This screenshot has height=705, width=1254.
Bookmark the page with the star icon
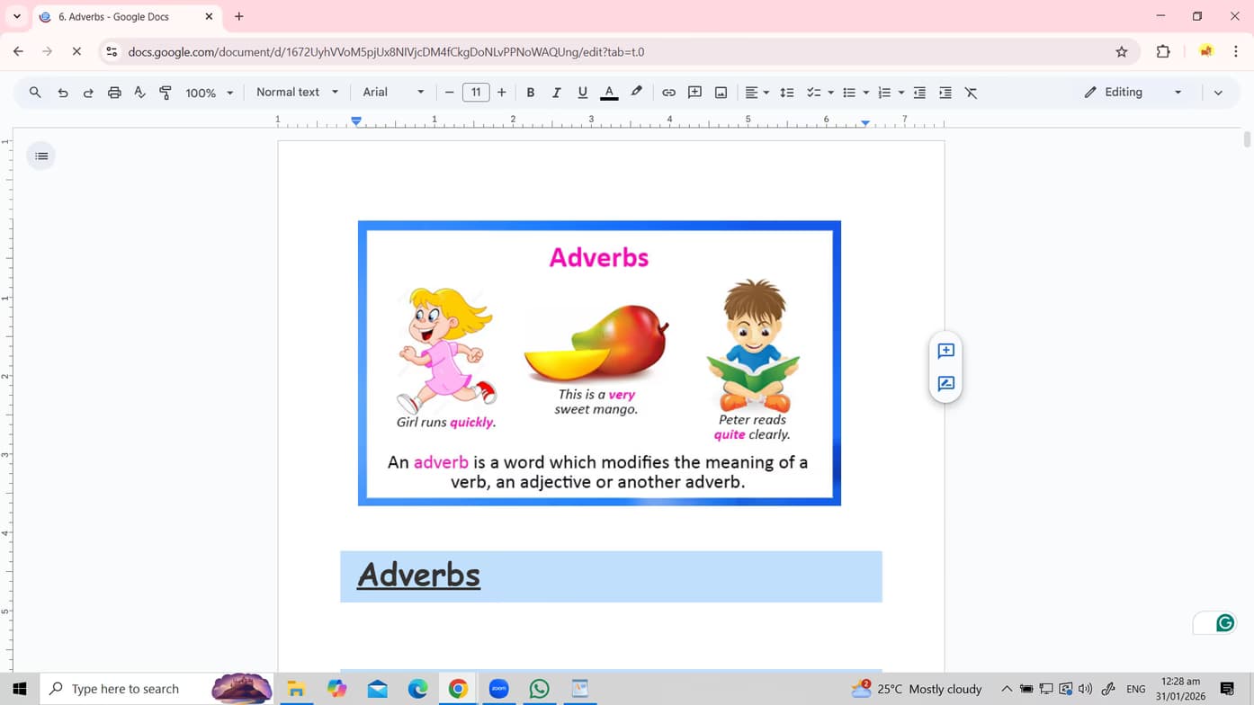(1122, 51)
